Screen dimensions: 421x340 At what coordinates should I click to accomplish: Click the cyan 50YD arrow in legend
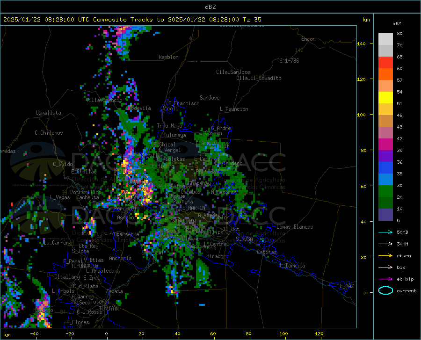click(385, 232)
